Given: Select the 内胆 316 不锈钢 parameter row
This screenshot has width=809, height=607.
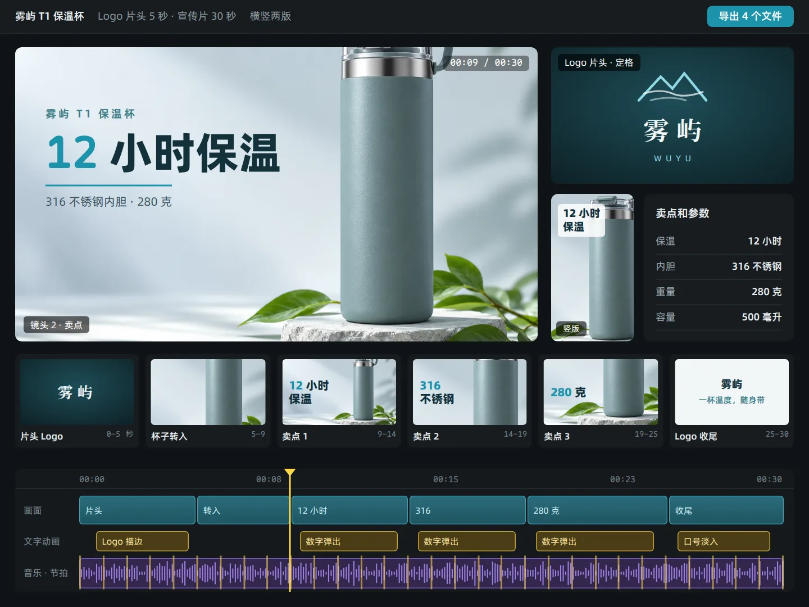Looking at the screenshot, I should [719, 266].
